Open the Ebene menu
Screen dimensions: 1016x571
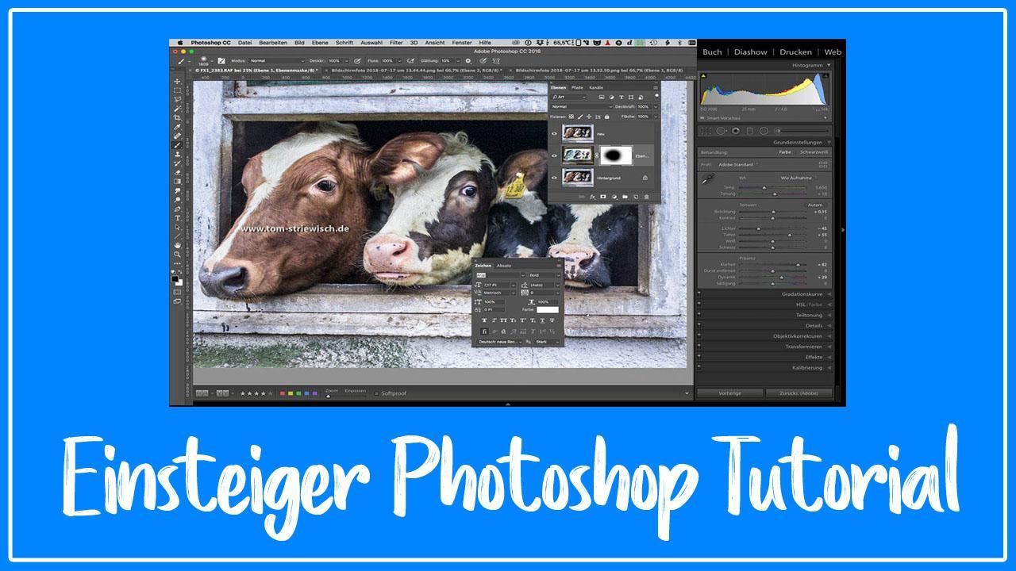(320, 43)
